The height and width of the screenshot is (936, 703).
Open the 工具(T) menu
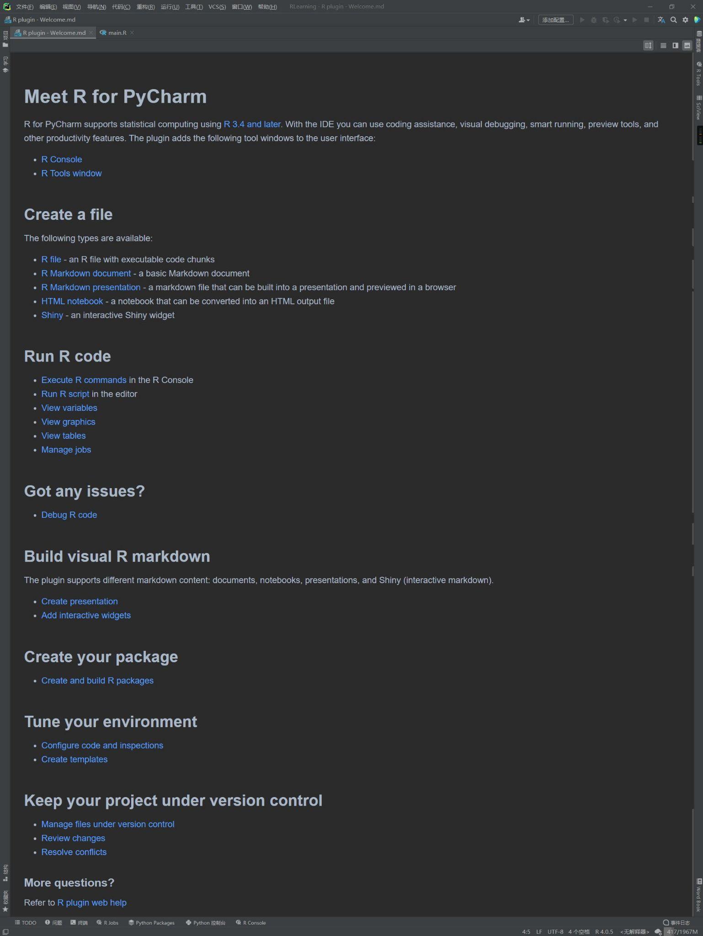[194, 7]
